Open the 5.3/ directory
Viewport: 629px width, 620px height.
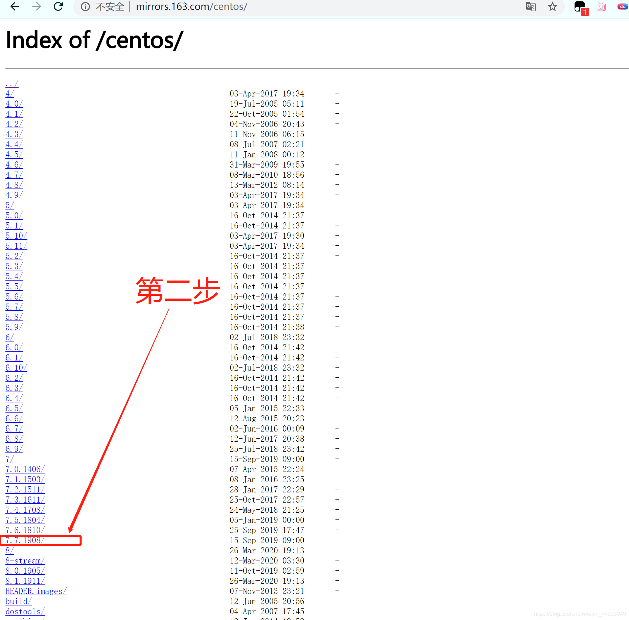(14, 266)
